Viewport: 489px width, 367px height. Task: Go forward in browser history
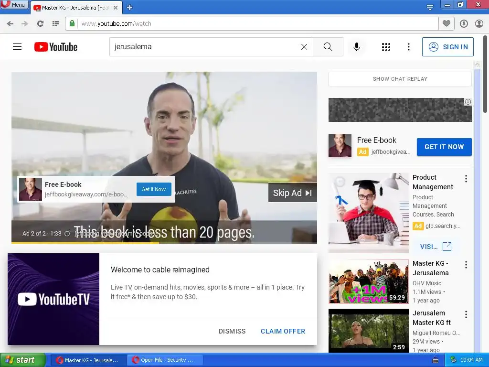25,24
